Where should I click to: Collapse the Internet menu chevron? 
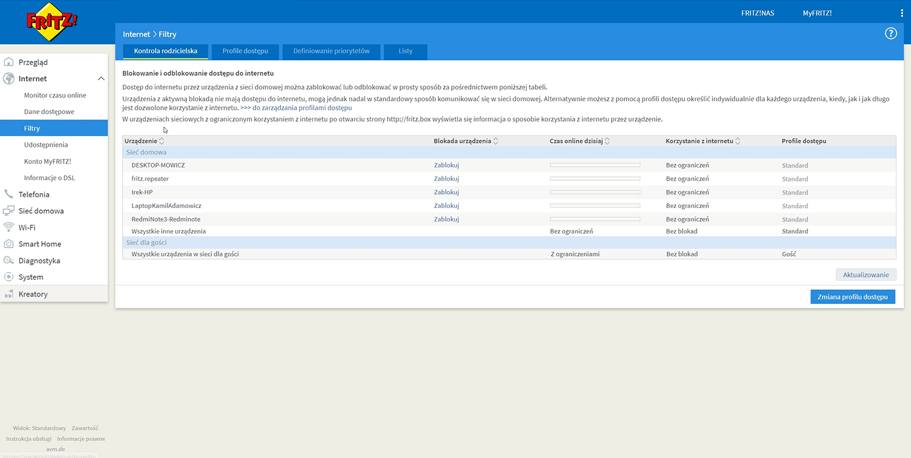(101, 79)
